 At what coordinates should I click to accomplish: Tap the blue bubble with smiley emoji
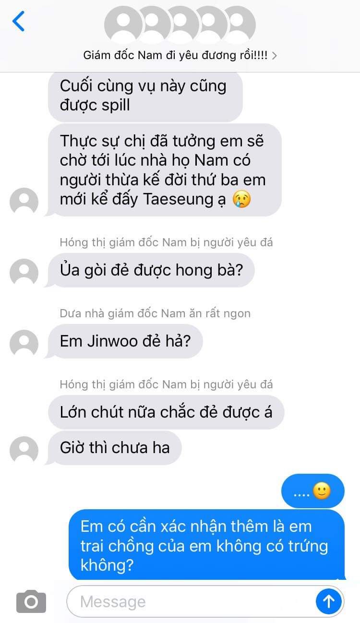[313, 491]
